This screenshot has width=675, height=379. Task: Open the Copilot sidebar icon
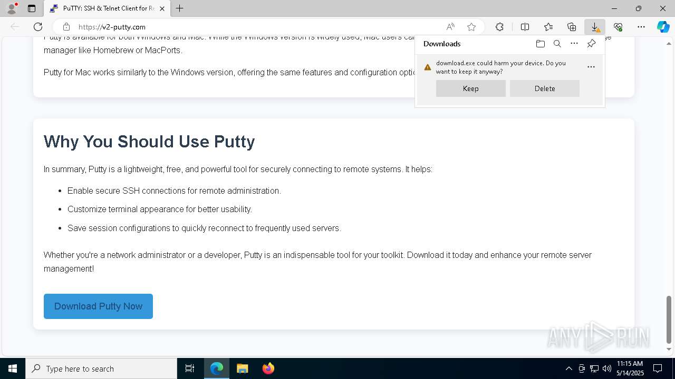click(x=663, y=27)
